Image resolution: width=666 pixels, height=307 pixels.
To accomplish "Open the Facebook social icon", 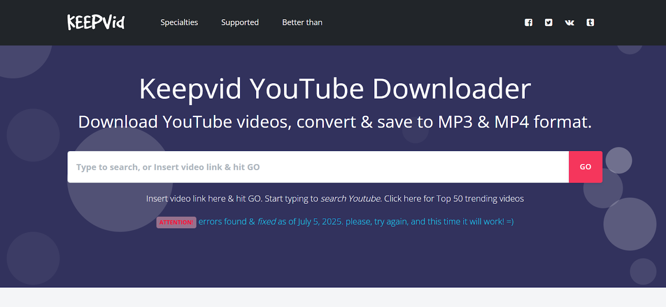I will (529, 22).
